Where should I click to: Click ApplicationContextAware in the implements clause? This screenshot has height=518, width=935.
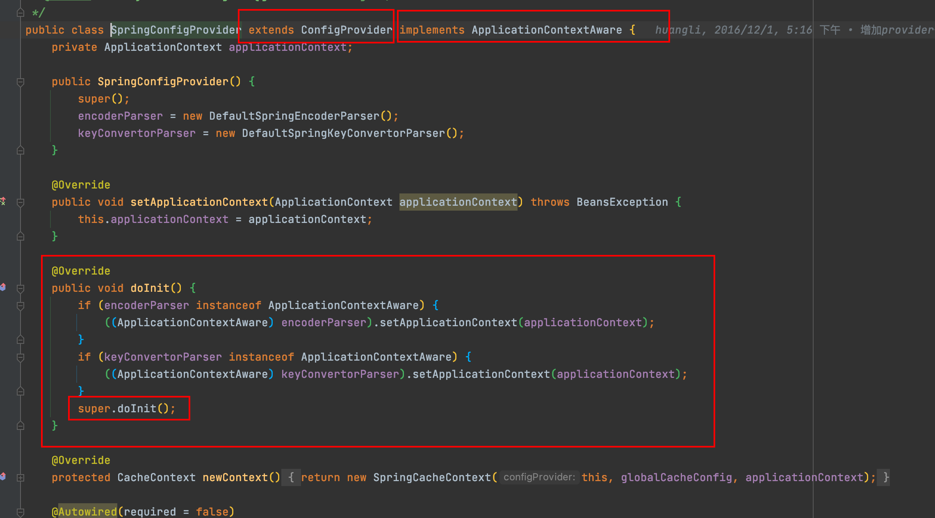point(547,30)
